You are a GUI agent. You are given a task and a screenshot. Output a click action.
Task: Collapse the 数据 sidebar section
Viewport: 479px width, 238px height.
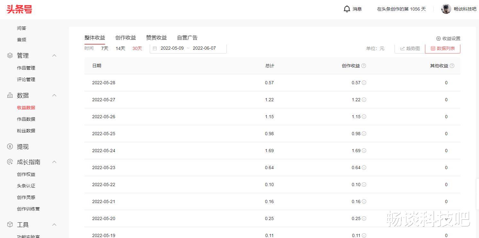[54, 95]
